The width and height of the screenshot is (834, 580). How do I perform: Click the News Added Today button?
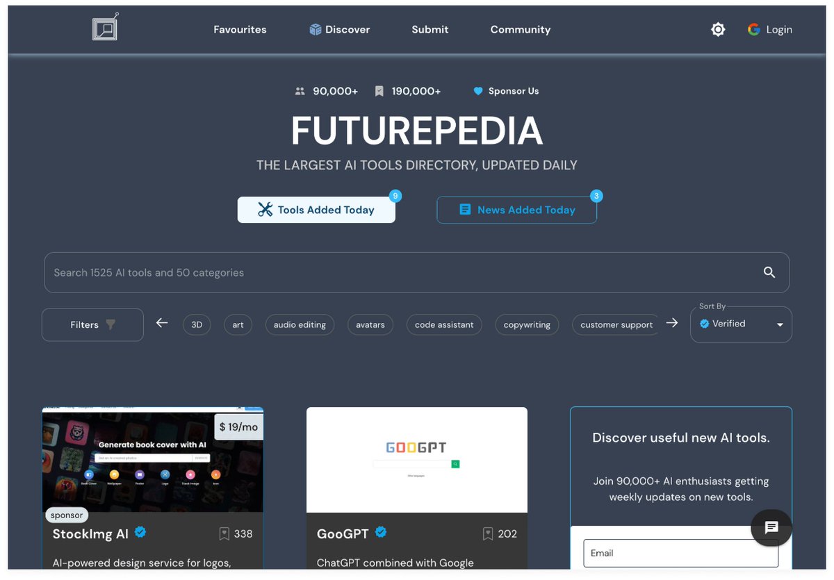[x=516, y=210]
